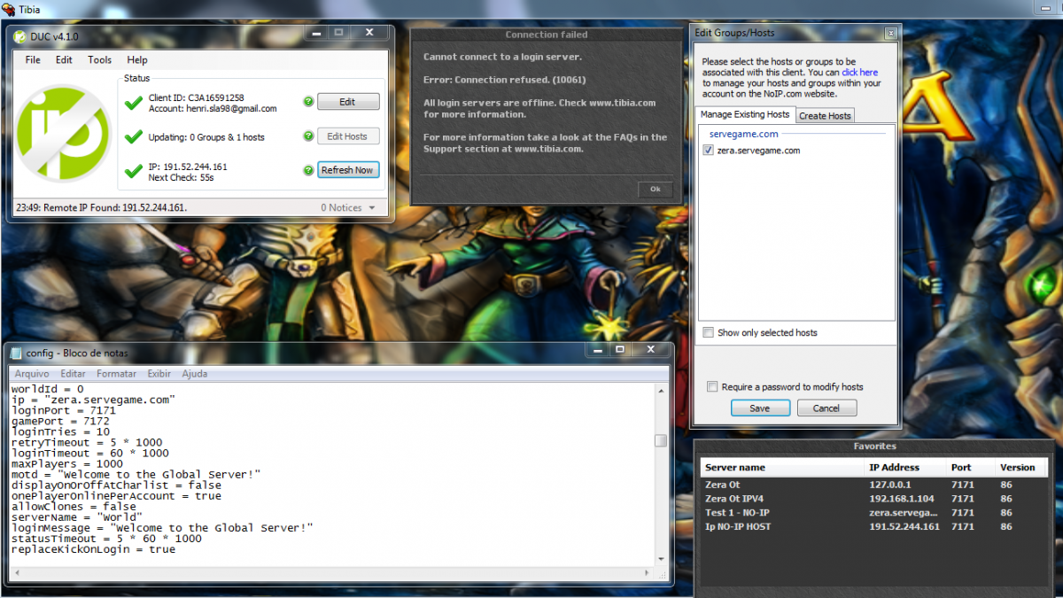Click the 'Error: Connection refused. (10061)' text
The height and width of the screenshot is (598, 1063).
(x=504, y=80)
